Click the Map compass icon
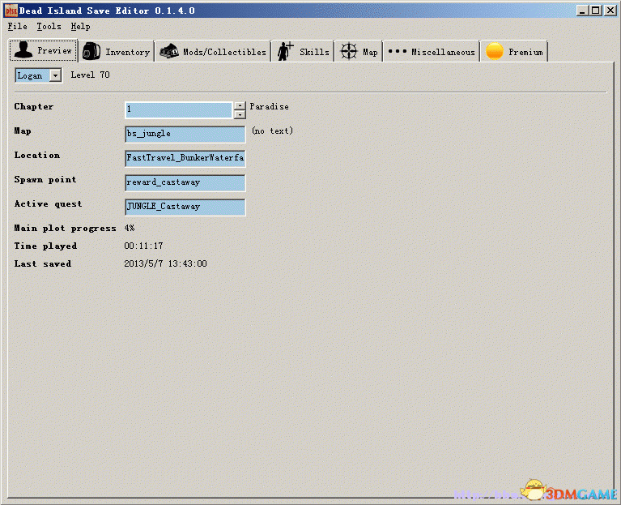The width and height of the screenshot is (621, 505). 349,51
